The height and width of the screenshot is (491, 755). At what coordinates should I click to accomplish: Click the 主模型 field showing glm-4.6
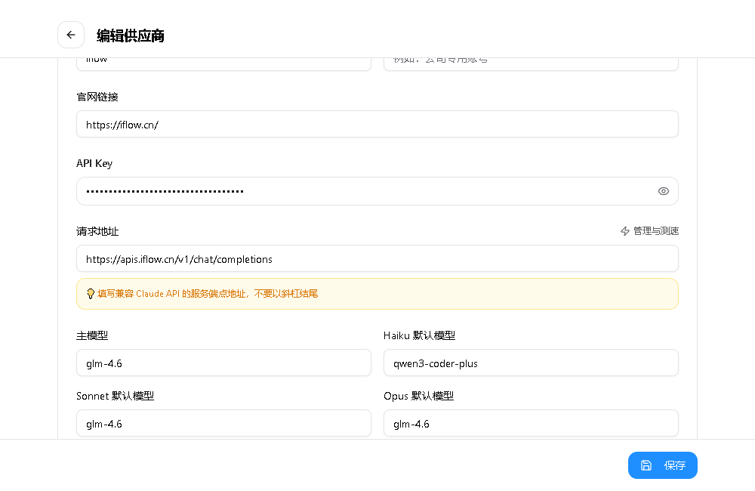[223, 363]
